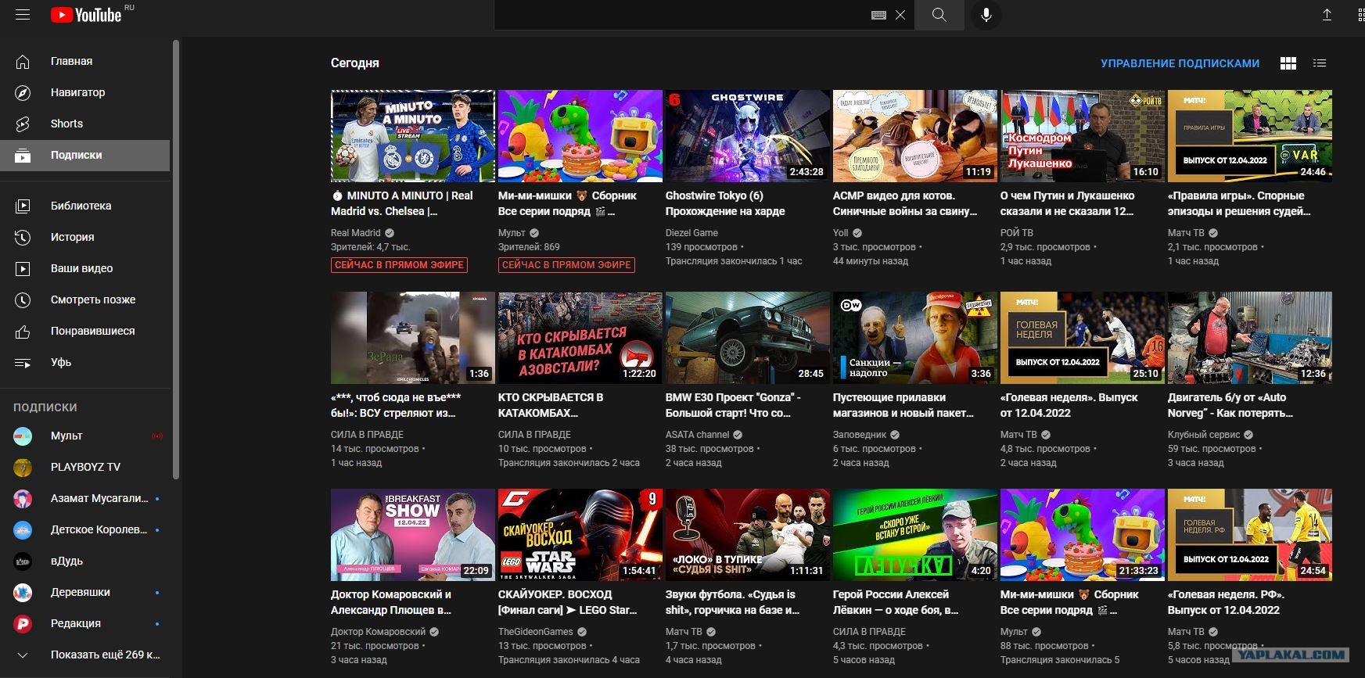Open the Мульт channel in subscriptions list
The height and width of the screenshot is (678, 1365).
(x=84, y=436)
